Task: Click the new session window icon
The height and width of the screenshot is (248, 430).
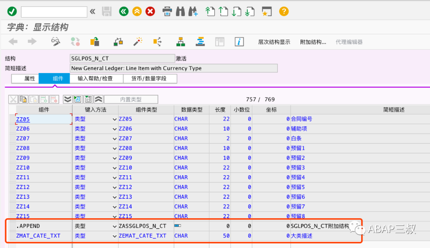Action: [266, 12]
